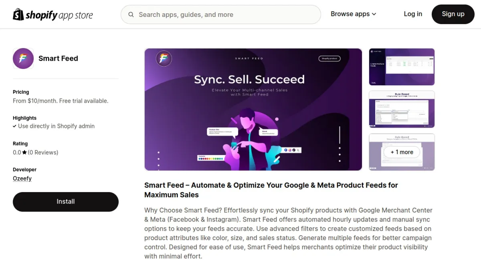The image size is (481, 260).
Task: Visit the Ozeefy developer link
Action: pyautogui.click(x=22, y=178)
